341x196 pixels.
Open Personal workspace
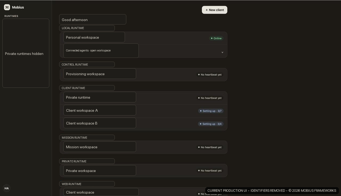click(x=143, y=38)
